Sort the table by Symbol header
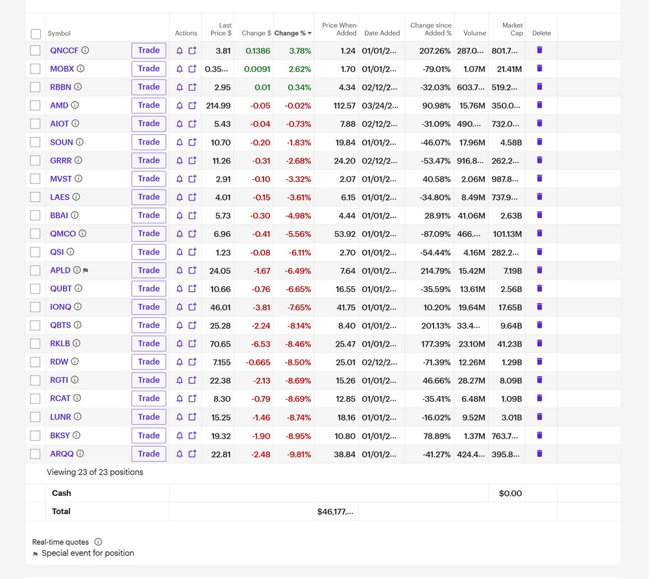The height and width of the screenshot is (579, 649). pyautogui.click(x=59, y=33)
